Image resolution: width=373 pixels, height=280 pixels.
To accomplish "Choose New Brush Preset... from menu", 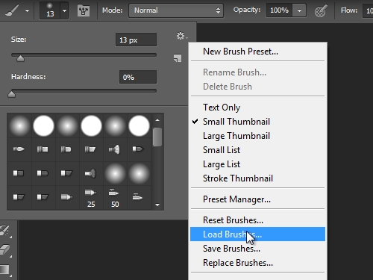I will tap(258, 52).
